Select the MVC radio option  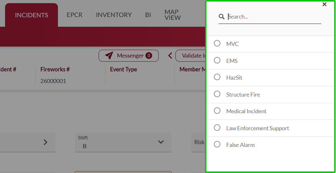click(217, 44)
